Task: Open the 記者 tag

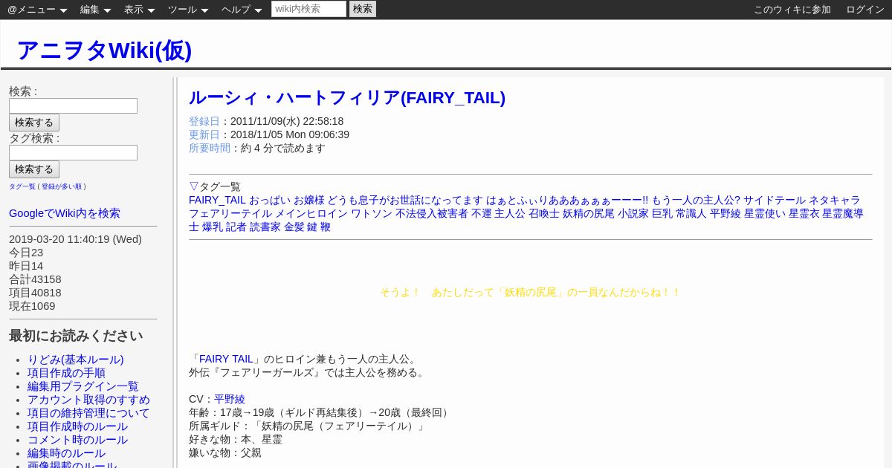Action: 236,227
